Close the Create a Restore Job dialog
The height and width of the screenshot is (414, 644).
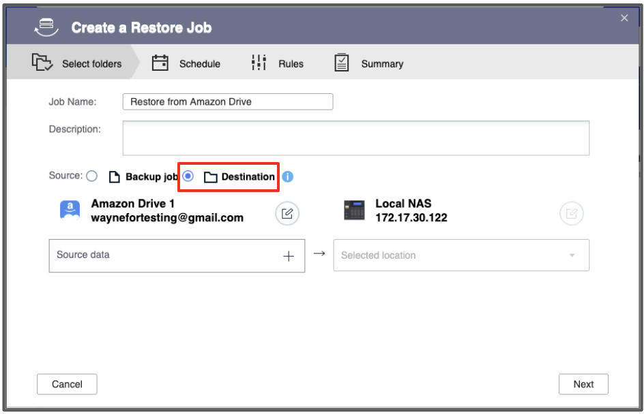pos(624,18)
